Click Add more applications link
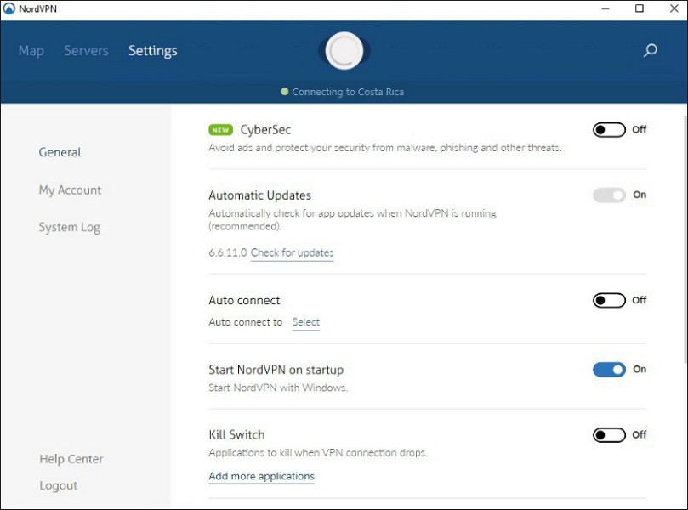The width and height of the screenshot is (688, 510). click(x=262, y=476)
